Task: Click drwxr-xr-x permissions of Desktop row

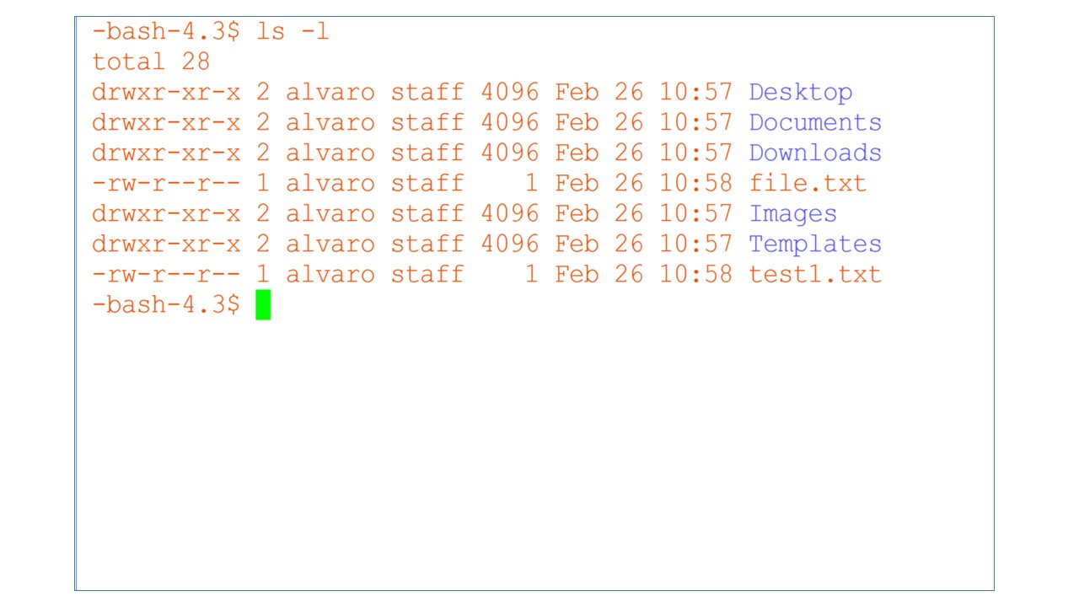Action: 166,92
